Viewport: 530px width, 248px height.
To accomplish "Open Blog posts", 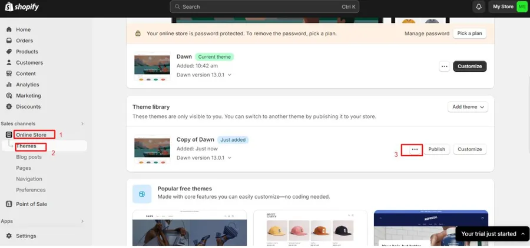I will pyautogui.click(x=29, y=157).
